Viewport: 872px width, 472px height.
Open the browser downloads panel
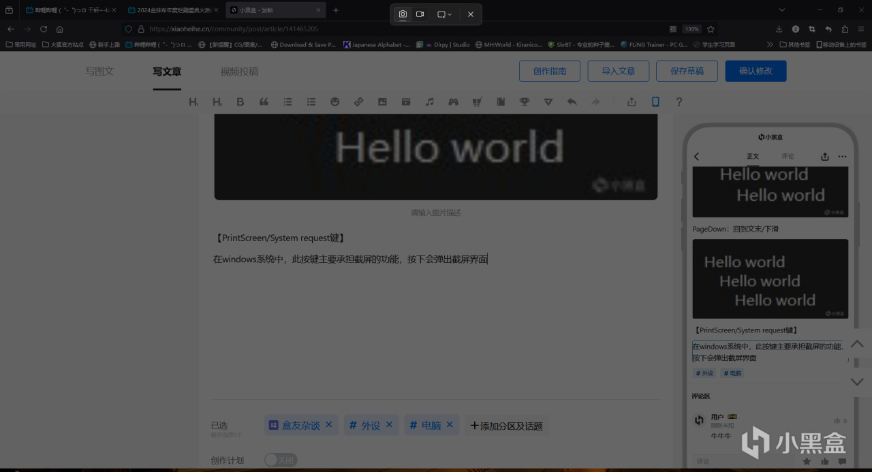(779, 29)
